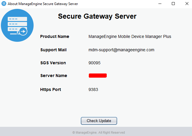Click the Https Port label
This screenshot has width=192, height=136.
coord(51,89)
